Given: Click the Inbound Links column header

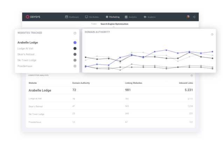Looking at the screenshot, I should coord(186,83).
